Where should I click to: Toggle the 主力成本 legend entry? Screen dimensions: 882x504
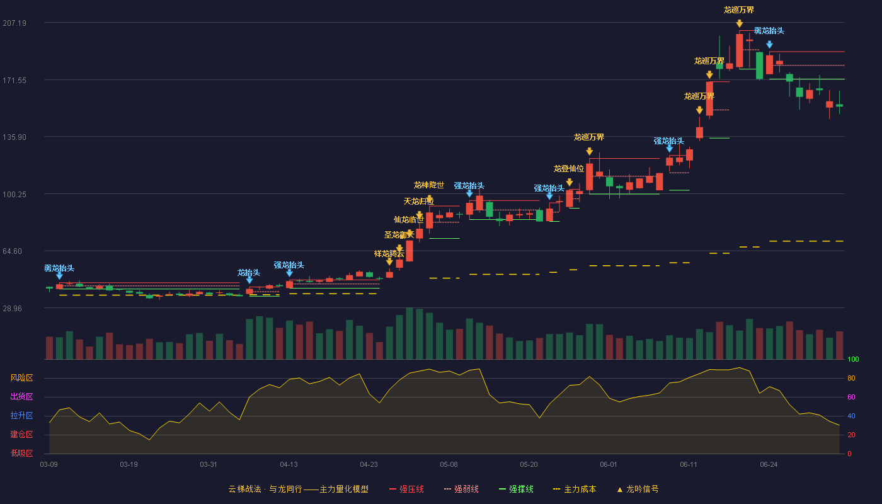click(575, 489)
